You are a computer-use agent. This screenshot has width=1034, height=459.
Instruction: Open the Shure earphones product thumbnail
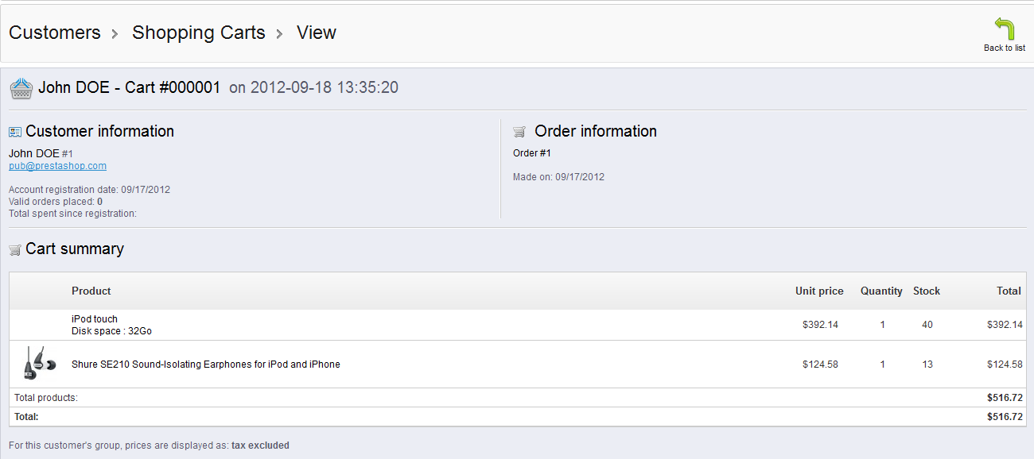click(x=39, y=364)
